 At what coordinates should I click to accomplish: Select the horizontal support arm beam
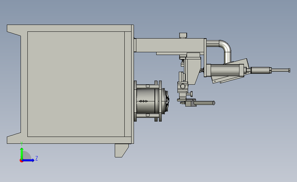click(x=170, y=45)
